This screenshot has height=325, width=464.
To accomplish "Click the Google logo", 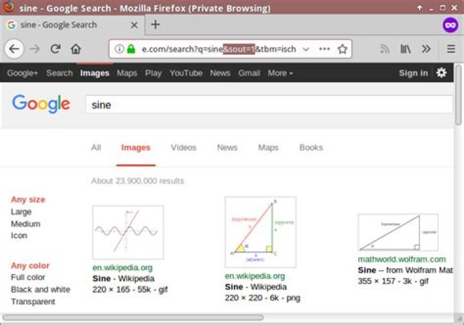I will 41,104.
